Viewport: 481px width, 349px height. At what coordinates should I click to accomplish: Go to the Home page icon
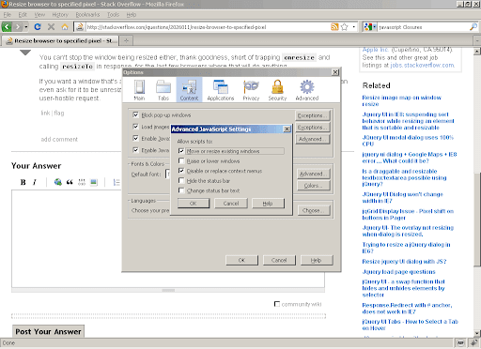pyautogui.click(x=65, y=27)
